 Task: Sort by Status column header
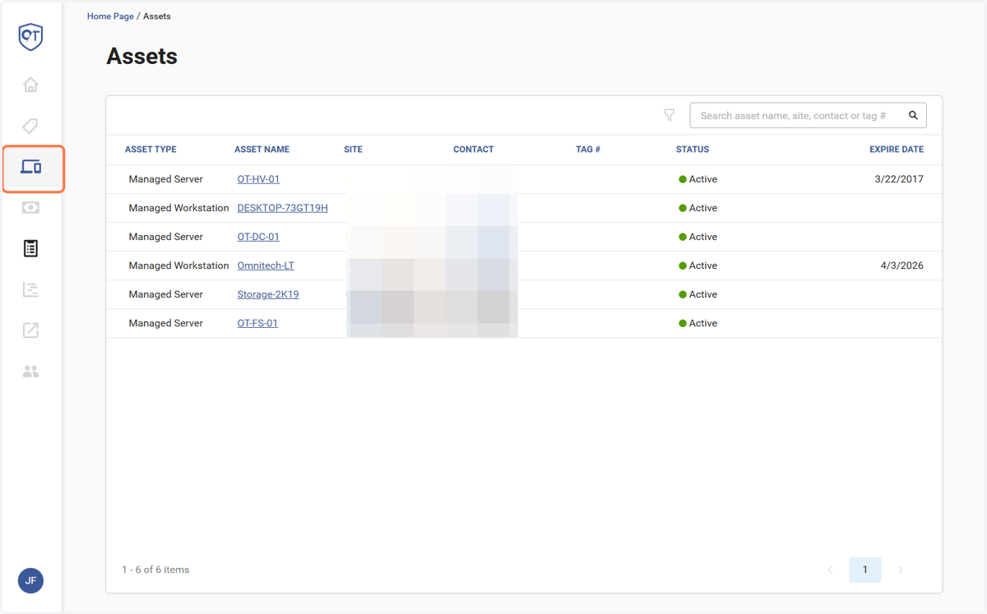click(693, 150)
